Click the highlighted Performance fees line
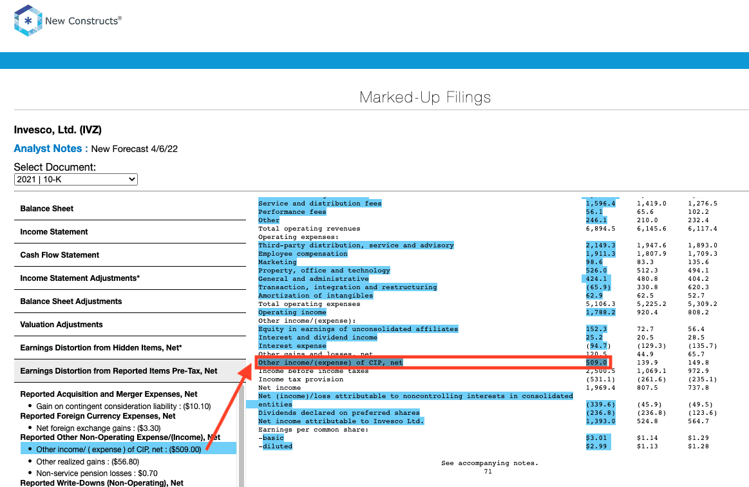 (292, 212)
